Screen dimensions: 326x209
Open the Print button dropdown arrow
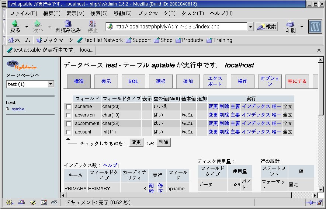[302, 27]
